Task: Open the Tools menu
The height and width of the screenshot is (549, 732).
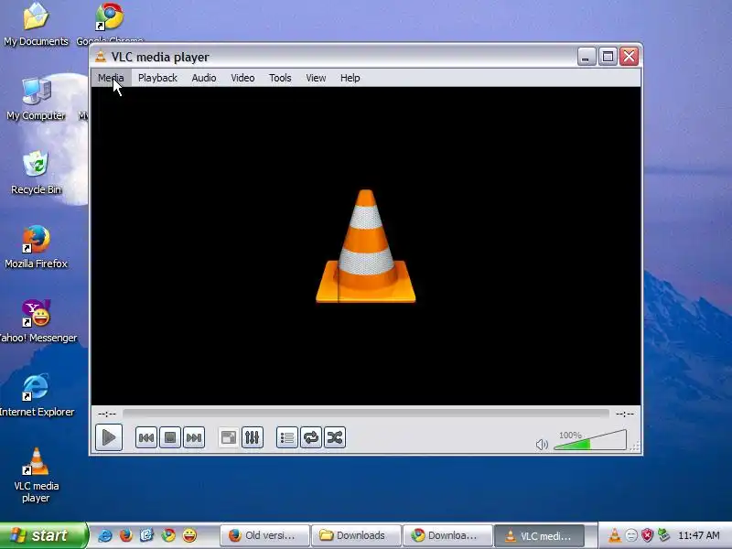Action: pos(280,78)
